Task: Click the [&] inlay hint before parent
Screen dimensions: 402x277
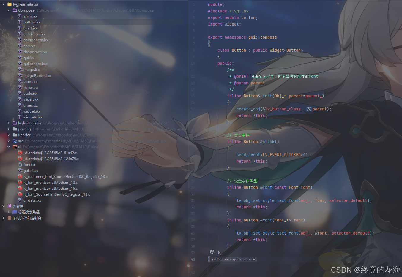Action: (x=309, y=109)
